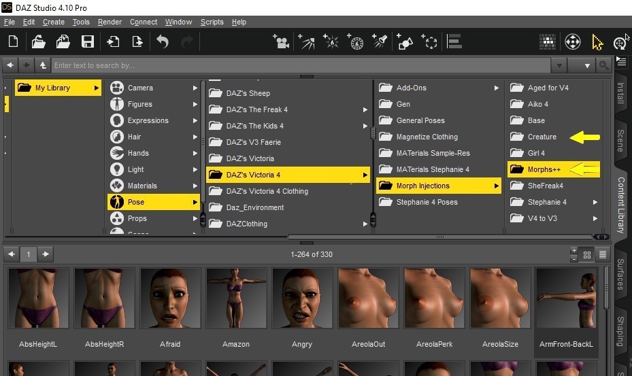Expand the Camera category arrow
The width and height of the screenshot is (632, 376).
(x=195, y=88)
